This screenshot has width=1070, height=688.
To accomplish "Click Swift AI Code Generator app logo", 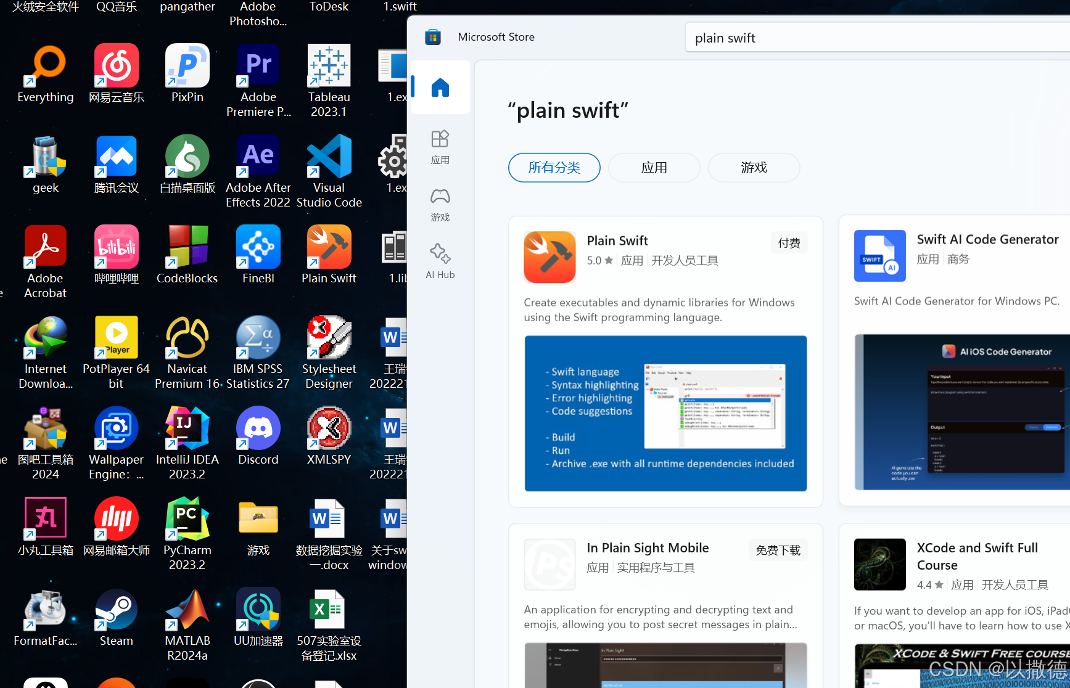I will point(880,256).
